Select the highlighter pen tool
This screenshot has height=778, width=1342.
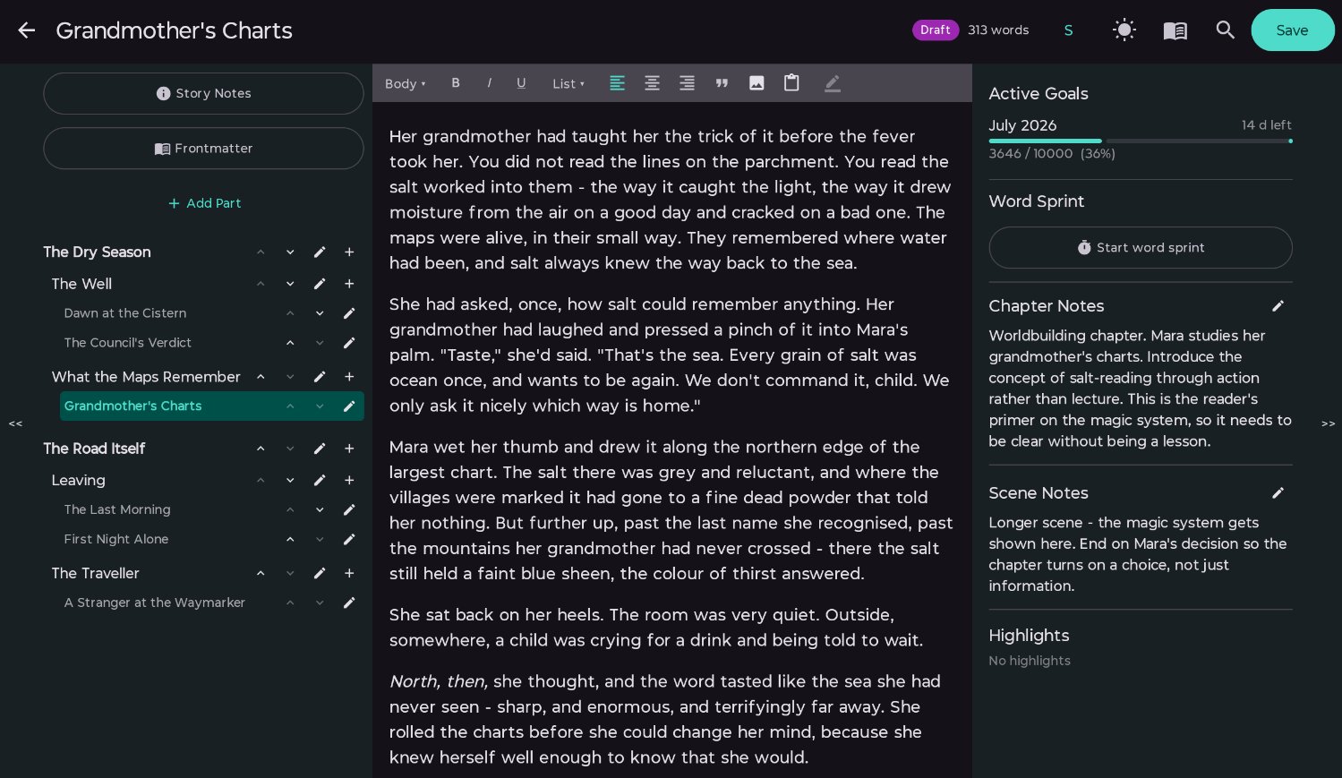tap(833, 83)
